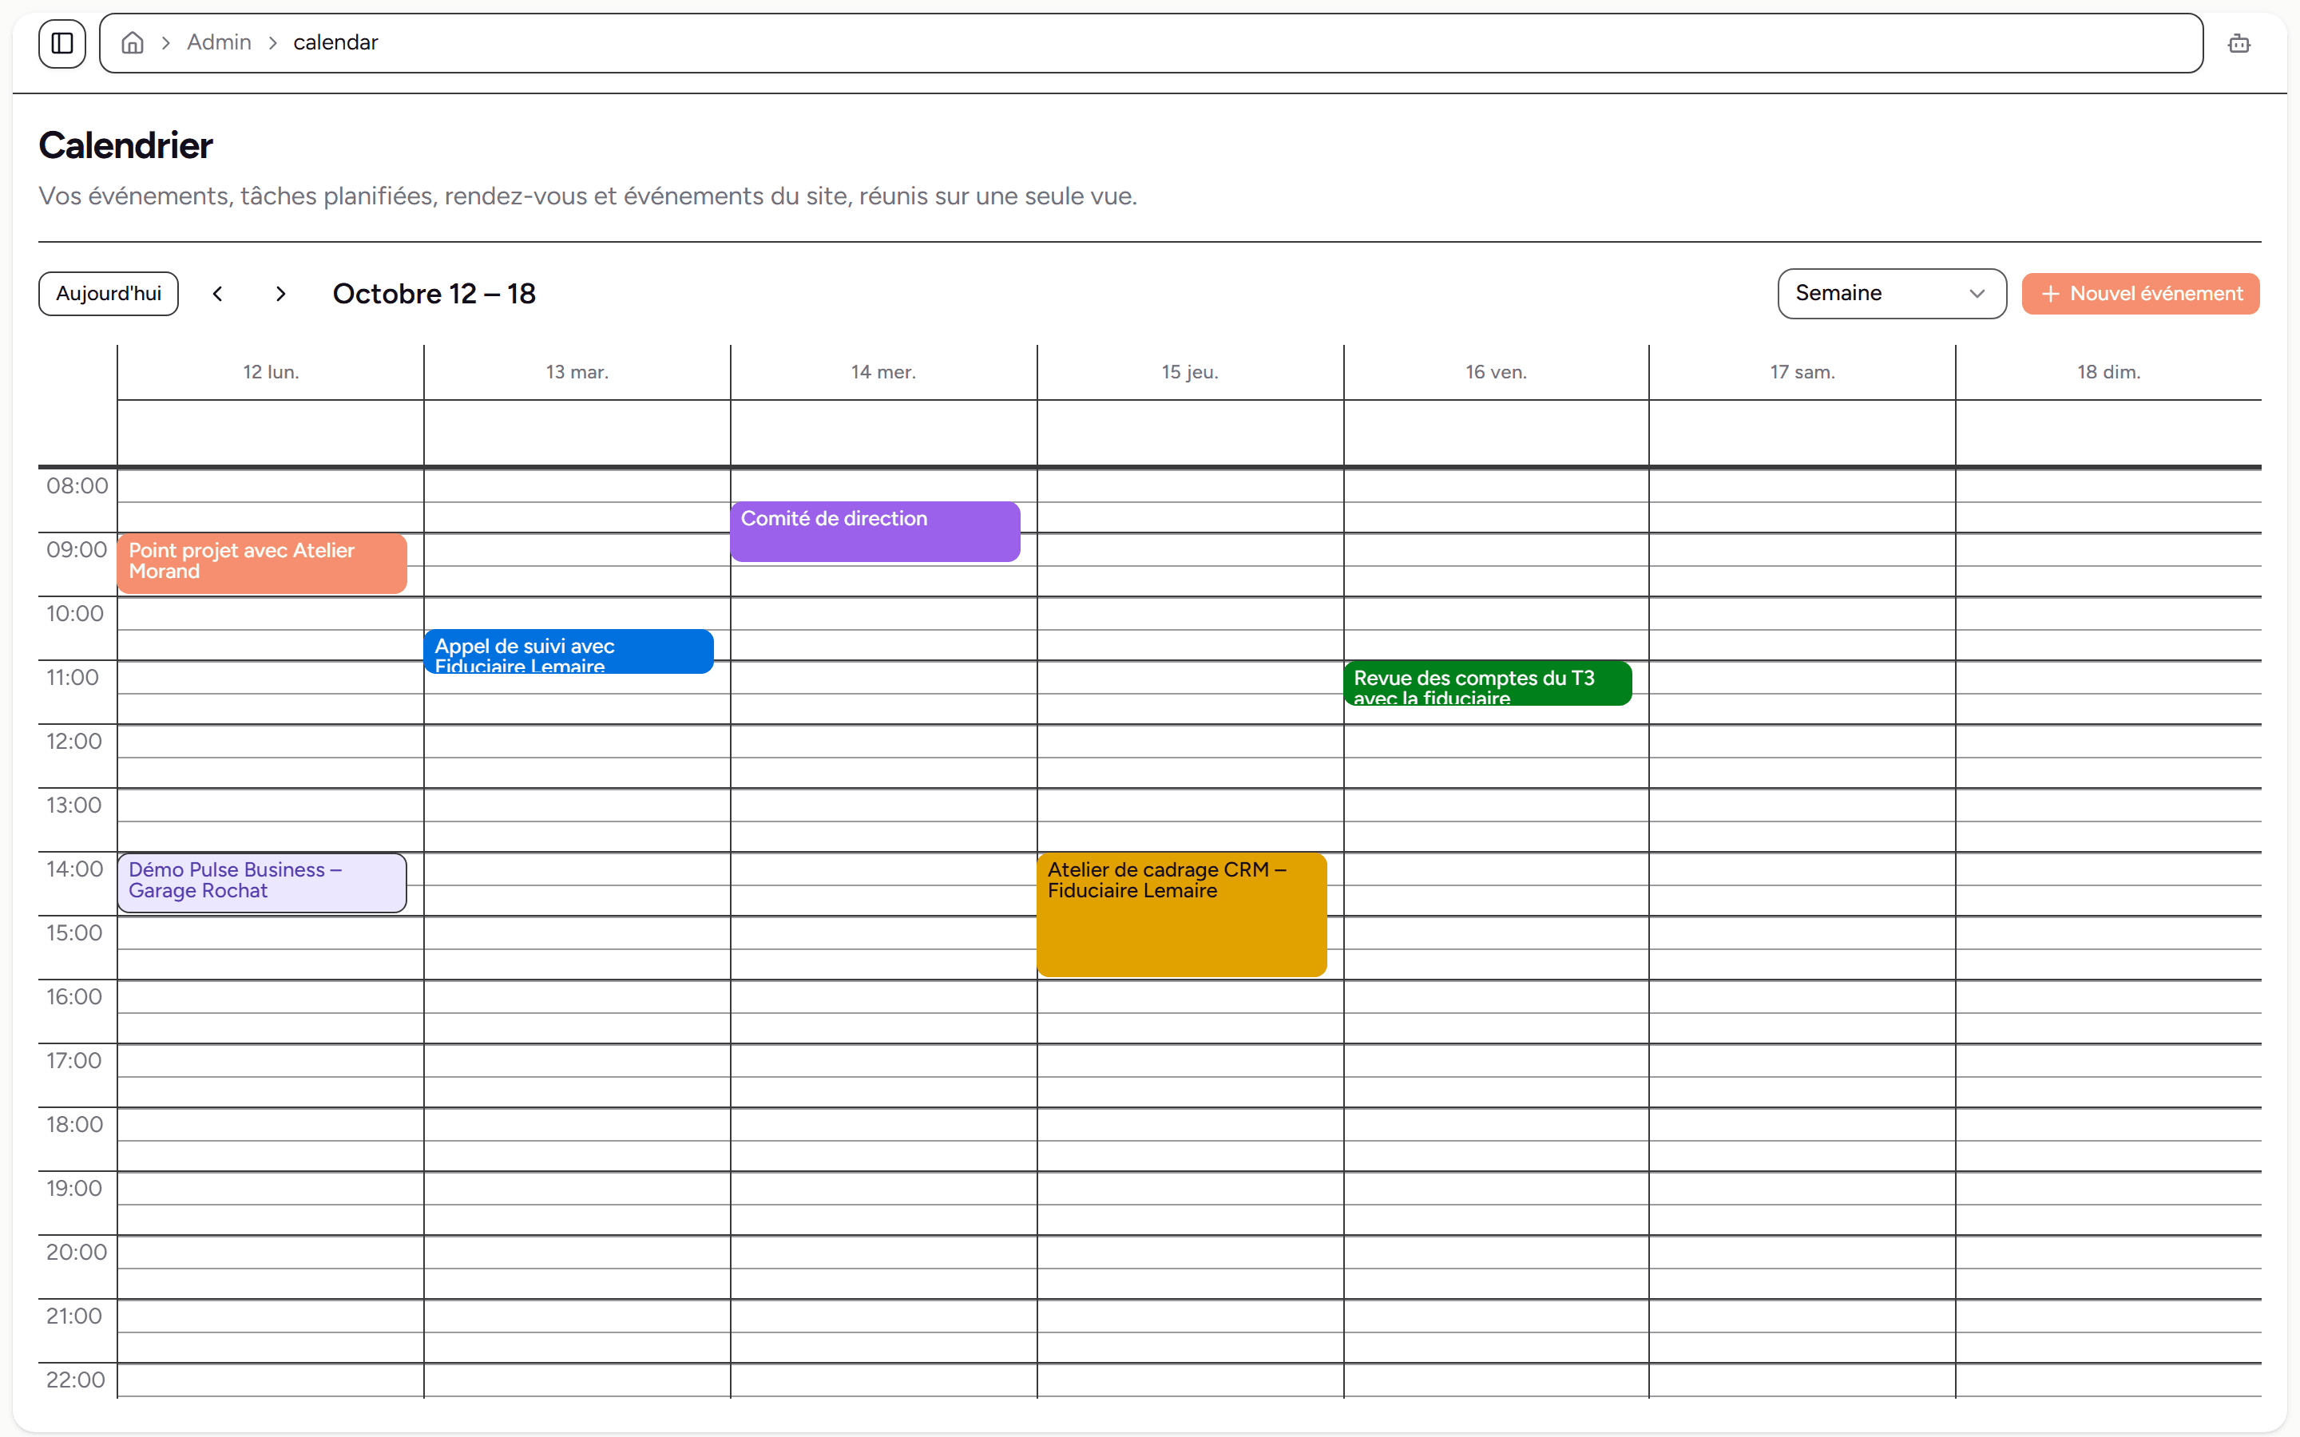
Task: Click the 22:00 time label
Action: [x=76, y=1380]
